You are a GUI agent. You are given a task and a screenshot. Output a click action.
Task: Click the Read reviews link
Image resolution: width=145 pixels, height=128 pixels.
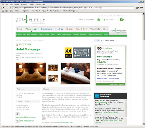(x=102, y=78)
